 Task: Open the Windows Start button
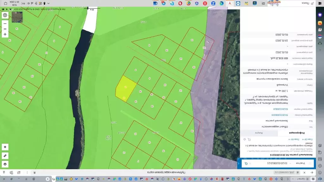320,3
